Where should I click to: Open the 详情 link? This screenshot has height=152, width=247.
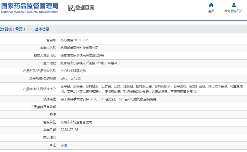click(x=64, y=145)
